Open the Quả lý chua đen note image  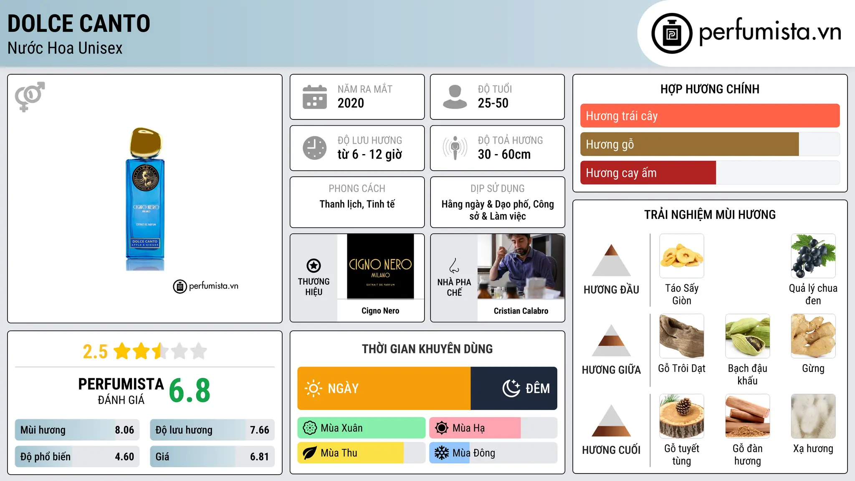[813, 256]
